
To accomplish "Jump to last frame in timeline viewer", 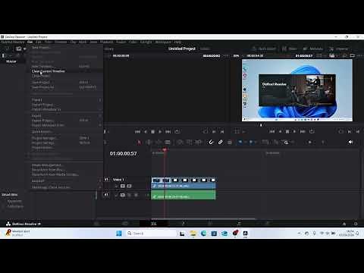I will click(x=303, y=131).
